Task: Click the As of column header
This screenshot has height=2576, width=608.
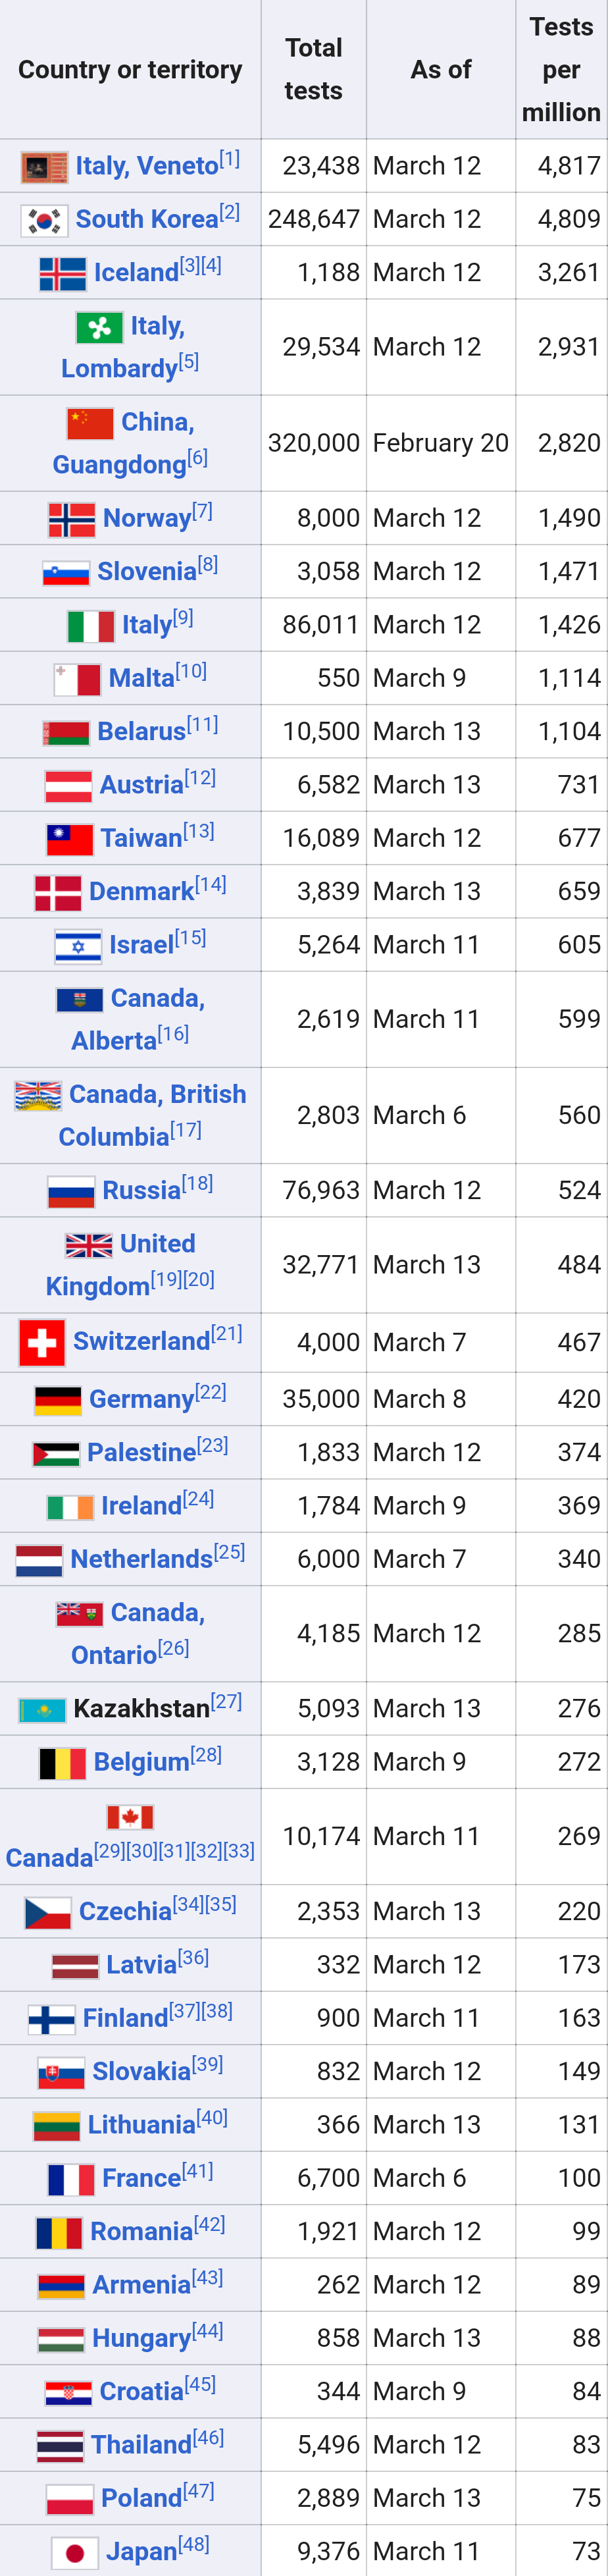Action: pos(440,69)
